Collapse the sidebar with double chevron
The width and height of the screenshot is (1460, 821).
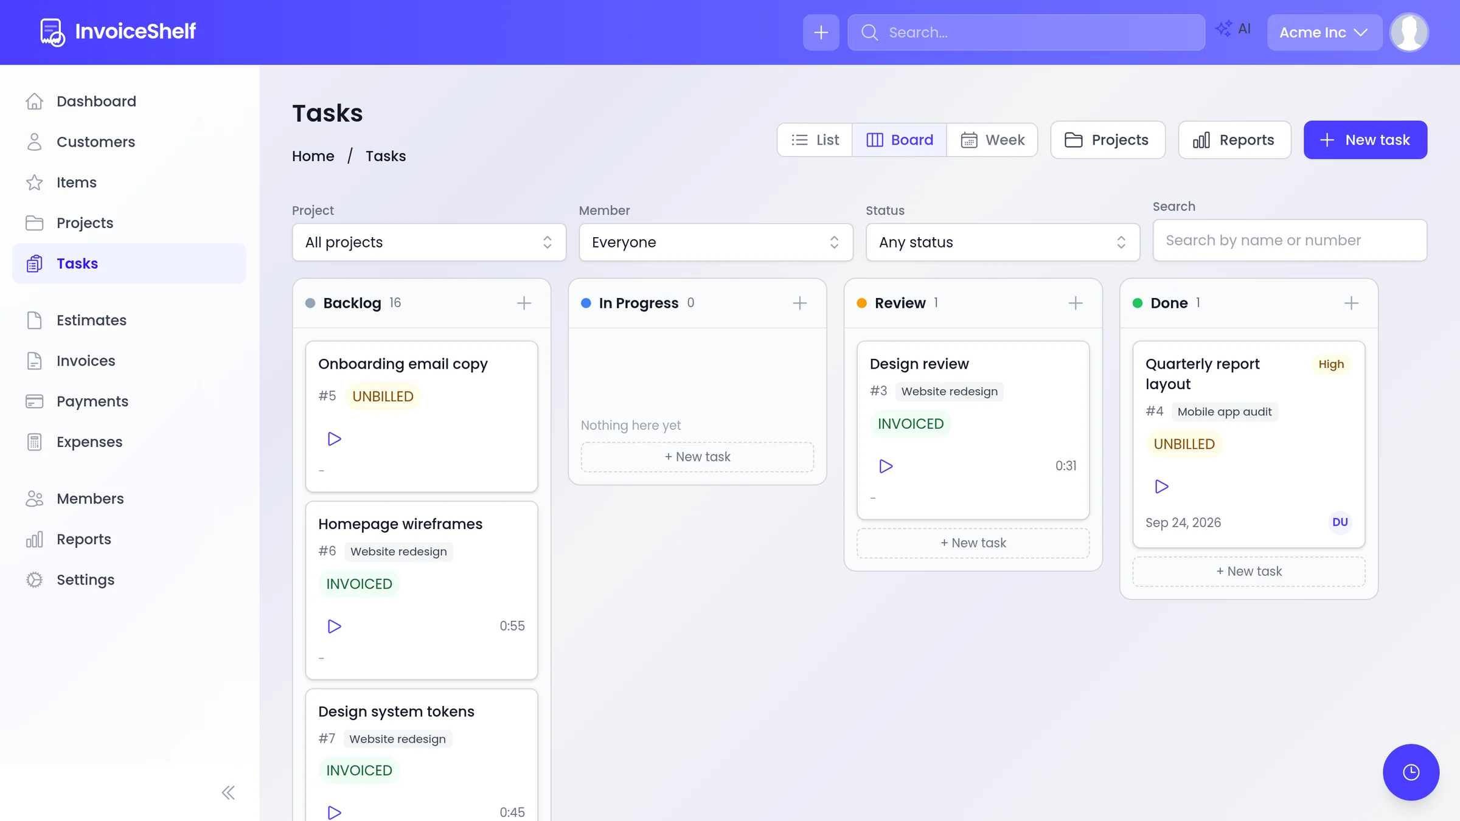228,792
